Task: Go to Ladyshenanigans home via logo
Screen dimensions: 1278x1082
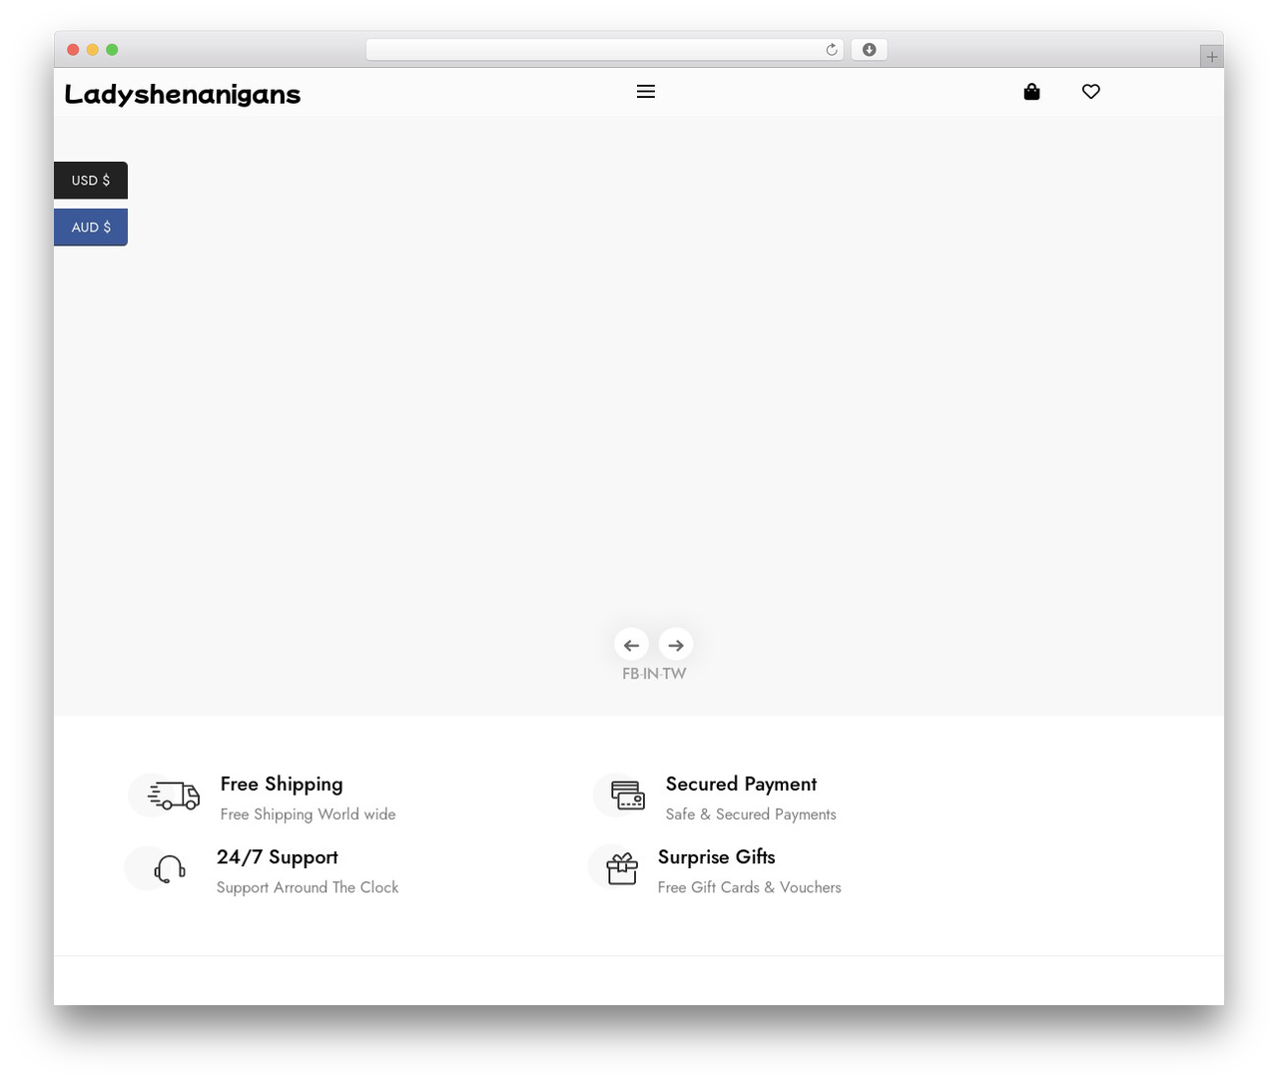Action: pyautogui.click(x=183, y=94)
